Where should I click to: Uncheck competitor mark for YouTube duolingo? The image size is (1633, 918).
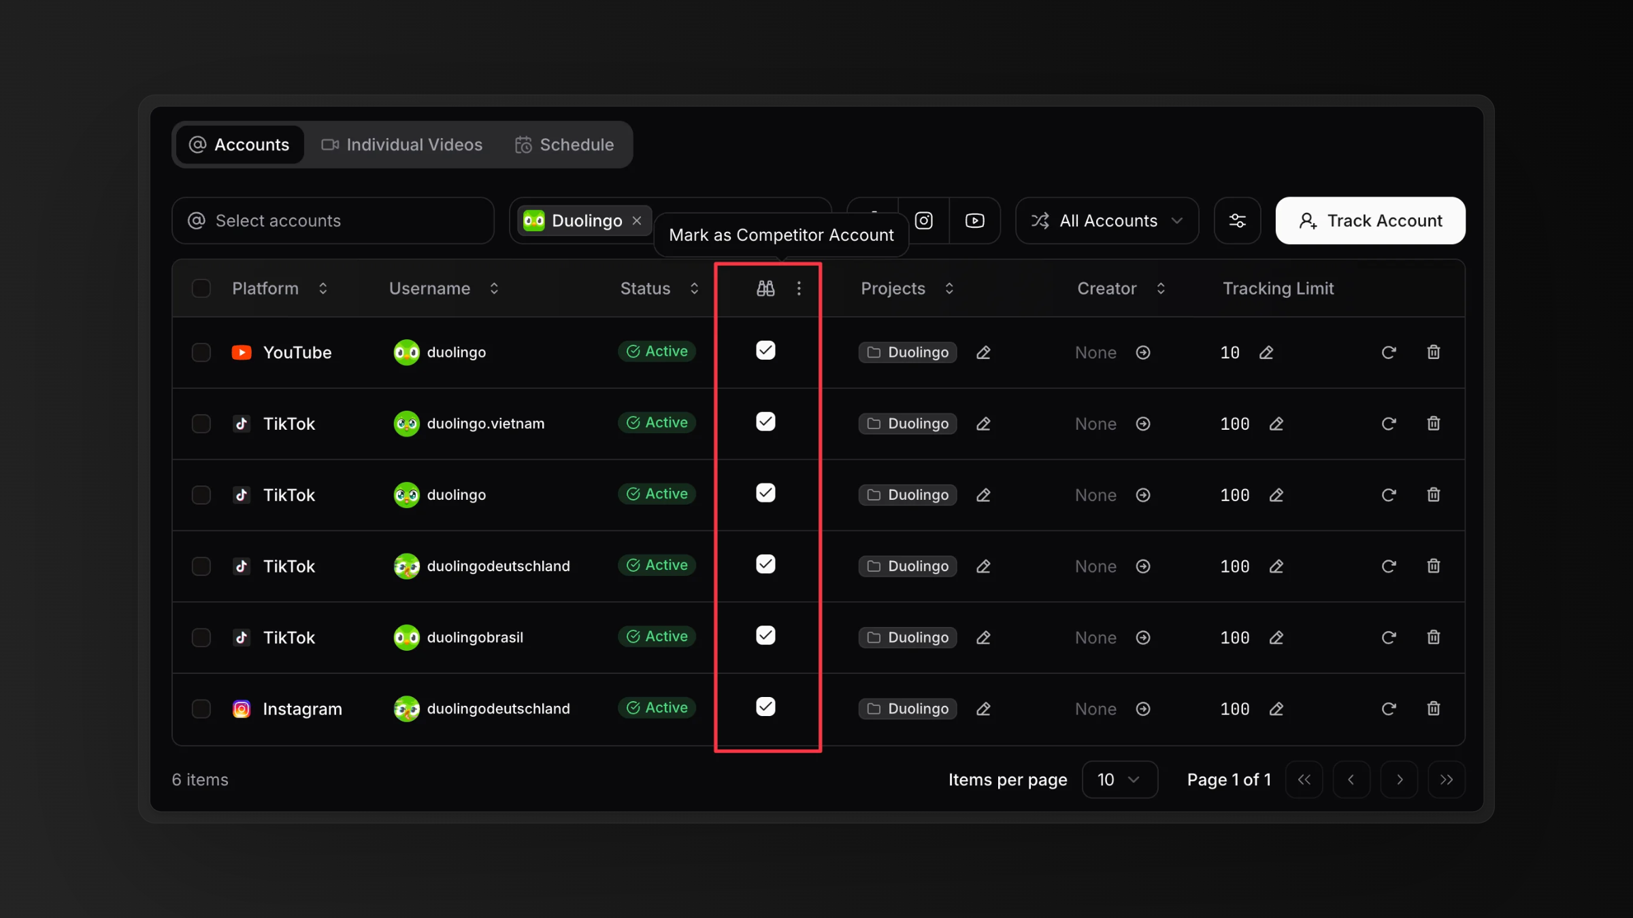point(765,350)
